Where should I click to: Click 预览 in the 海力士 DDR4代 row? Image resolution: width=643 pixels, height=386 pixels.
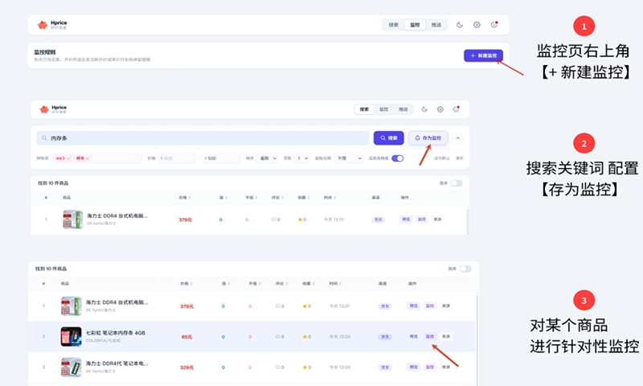click(413, 368)
